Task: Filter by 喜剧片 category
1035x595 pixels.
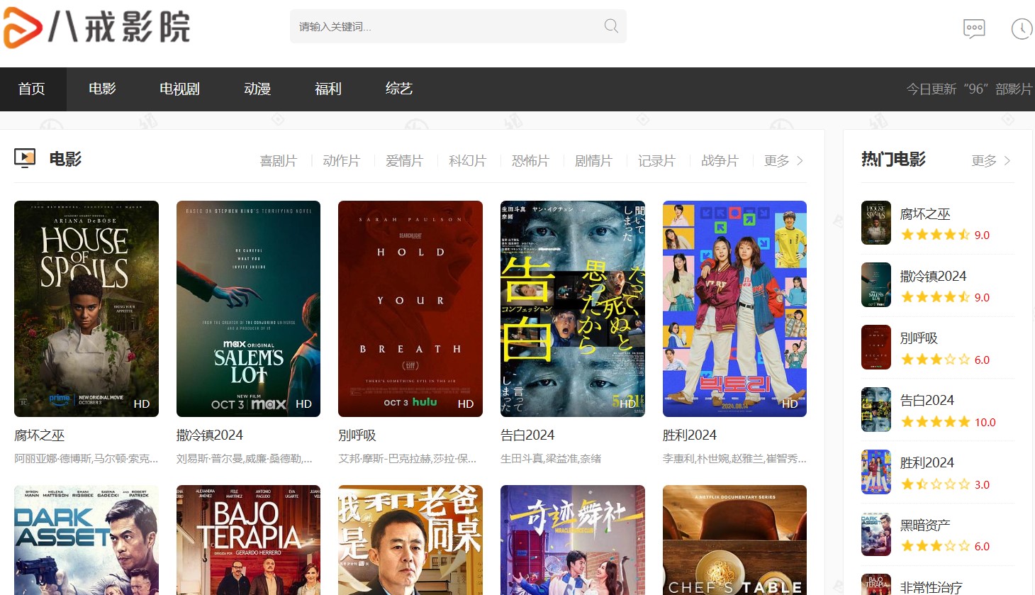Action: pyautogui.click(x=278, y=161)
